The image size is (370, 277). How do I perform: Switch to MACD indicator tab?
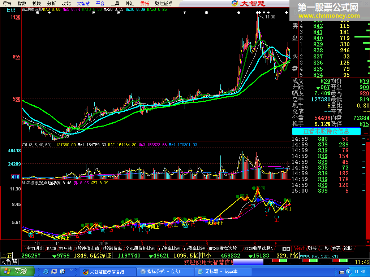(51, 249)
